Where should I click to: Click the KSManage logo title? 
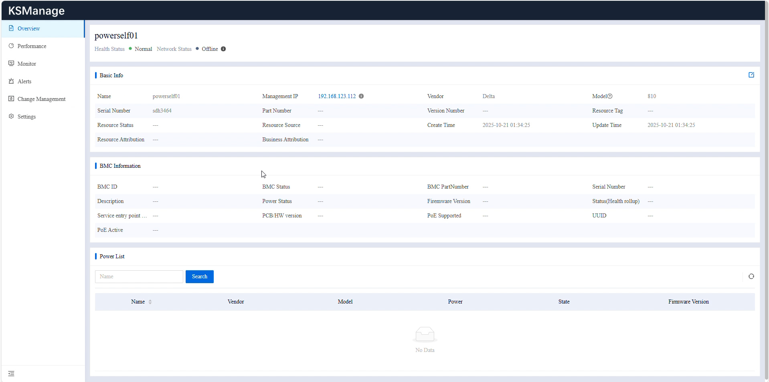[x=36, y=11]
